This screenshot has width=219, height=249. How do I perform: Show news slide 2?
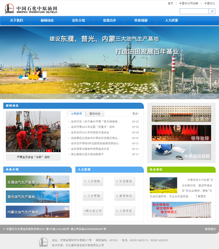coord(44,151)
